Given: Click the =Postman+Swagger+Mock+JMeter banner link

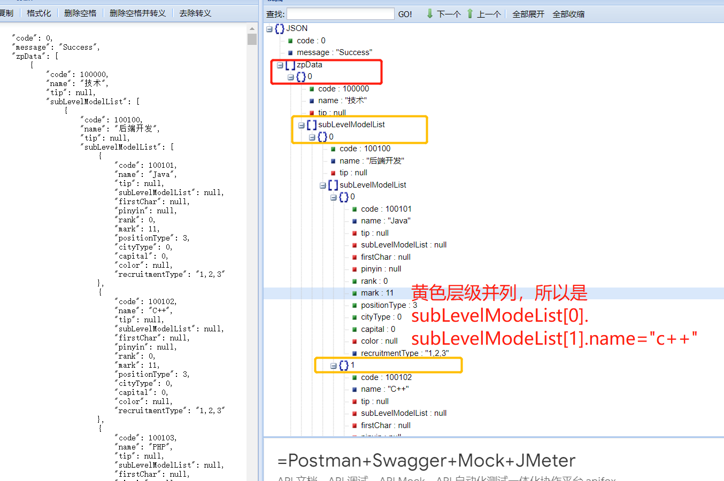Looking at the screenshot, I should [427, 461].
